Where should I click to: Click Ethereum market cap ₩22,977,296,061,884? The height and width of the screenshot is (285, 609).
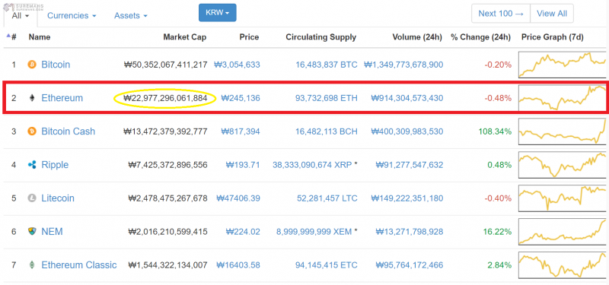165,98
